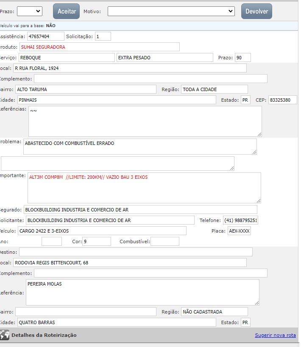Click the Placa field AEX-XXXX
Image resolution: width=301 pixels, height=347 pixels.
point(239,231)
